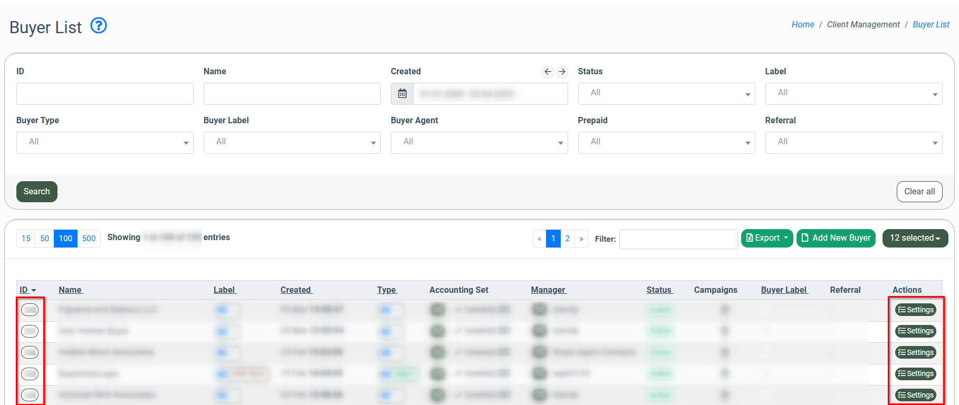Toggle the fourth row ID switch

[30, 374]
